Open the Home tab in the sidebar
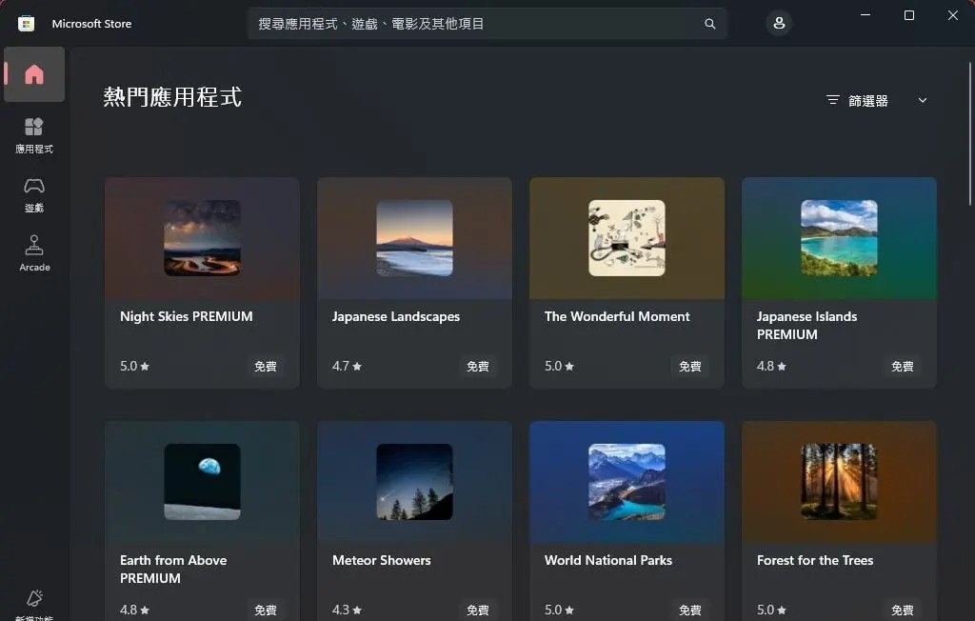975x621 pixels. (34, 74)
